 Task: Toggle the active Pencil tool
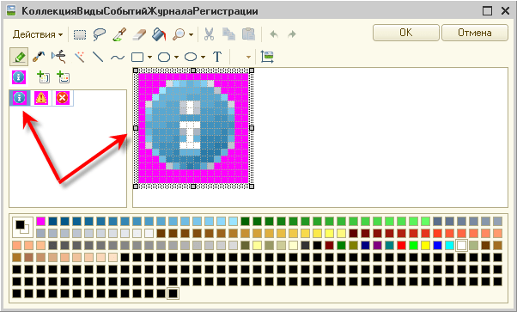(19, 57)
